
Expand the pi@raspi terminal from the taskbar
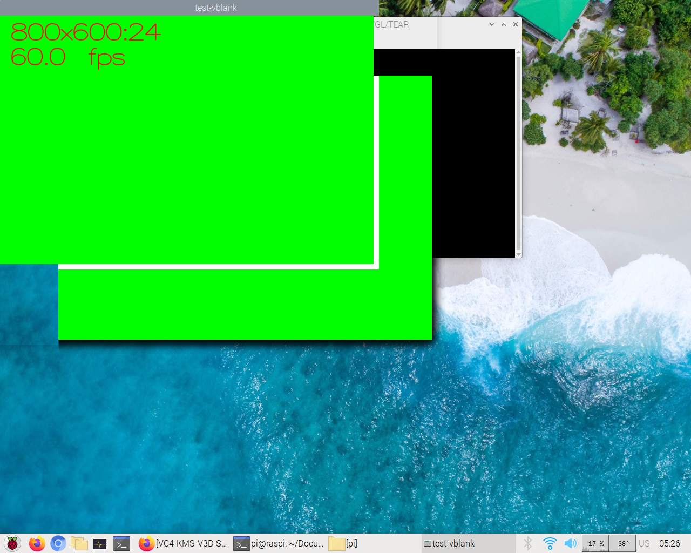pos(281,543)
